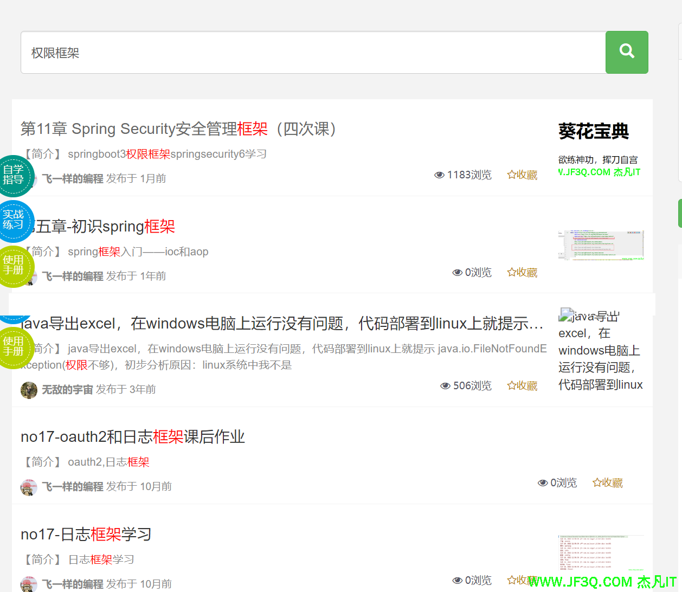This screenshot has height=592, width=682.
Task: Click author name 飞一样的编程 under oauth2 post
Action: (73, 487)
